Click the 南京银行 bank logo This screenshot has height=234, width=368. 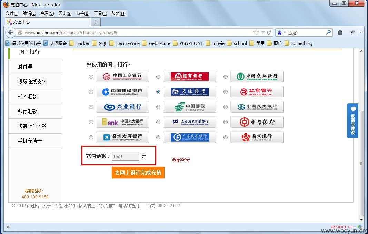pyautogui.click(x=257, y=137)
